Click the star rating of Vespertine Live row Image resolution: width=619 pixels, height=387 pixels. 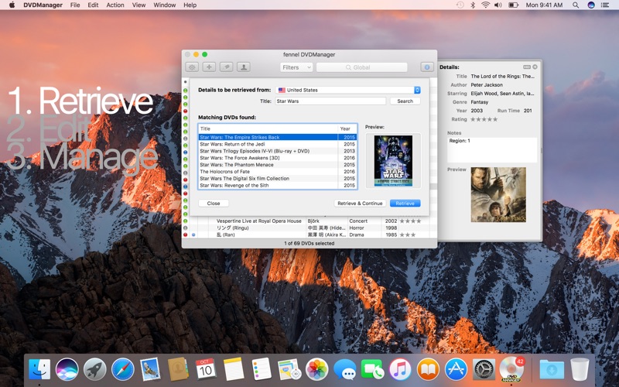pos(410,221)
